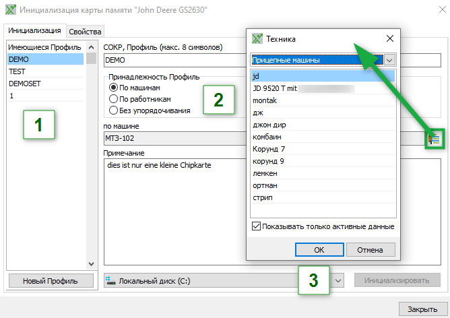Expand the Локальный диск drive dropdown arrow
The height and width of the screenshot is (318, 450).
(x=338, y=280)
